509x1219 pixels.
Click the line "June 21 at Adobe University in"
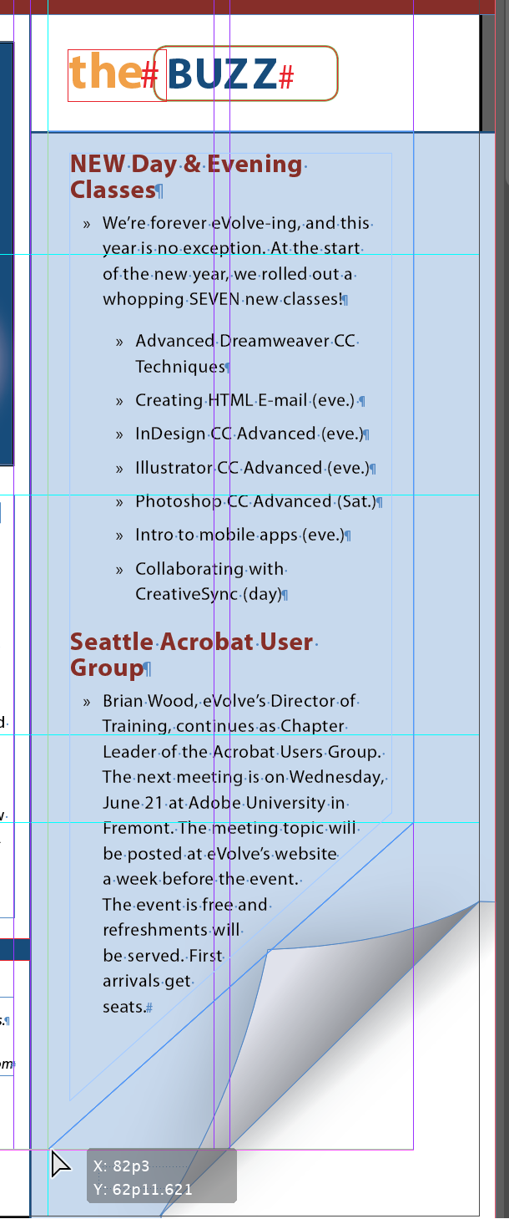coord(224,803)
